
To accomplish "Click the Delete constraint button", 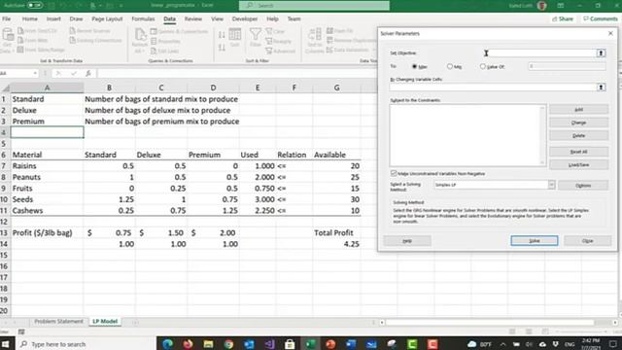I will 579,136.
